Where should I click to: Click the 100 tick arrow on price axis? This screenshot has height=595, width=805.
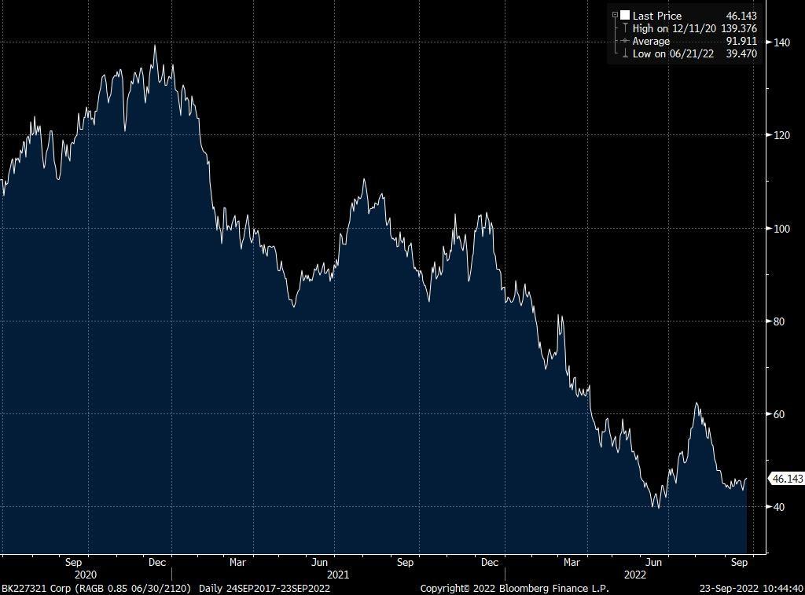click(769, 228)
